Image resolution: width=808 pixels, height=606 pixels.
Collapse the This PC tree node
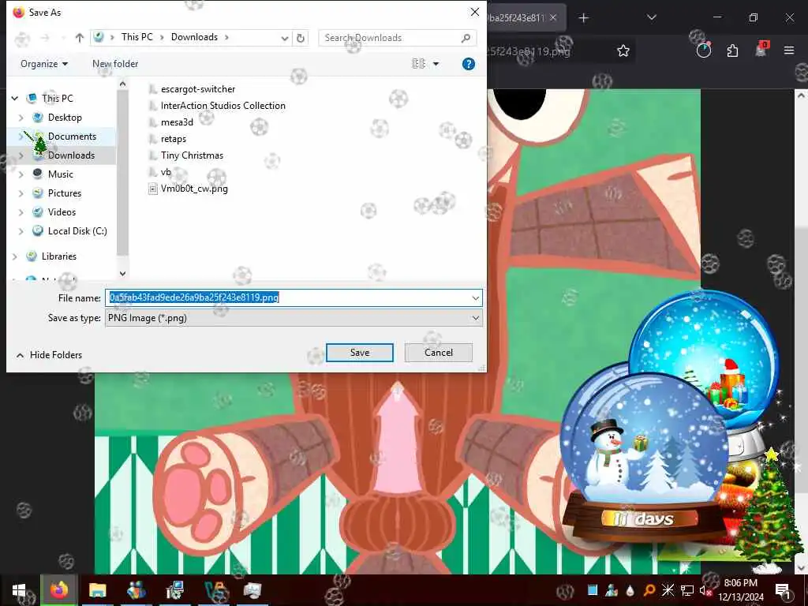(x=15, y=98)
